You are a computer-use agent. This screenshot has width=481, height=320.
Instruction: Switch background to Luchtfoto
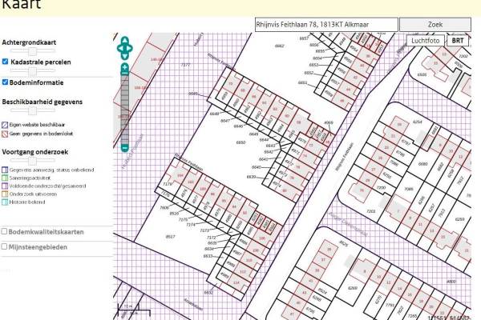pyautogui.click(x=425, y=40)
